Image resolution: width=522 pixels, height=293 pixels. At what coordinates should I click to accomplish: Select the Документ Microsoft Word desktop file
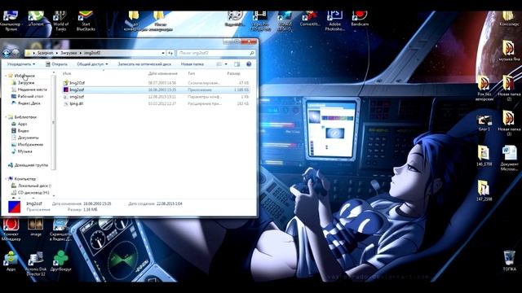tap(509, 159)
